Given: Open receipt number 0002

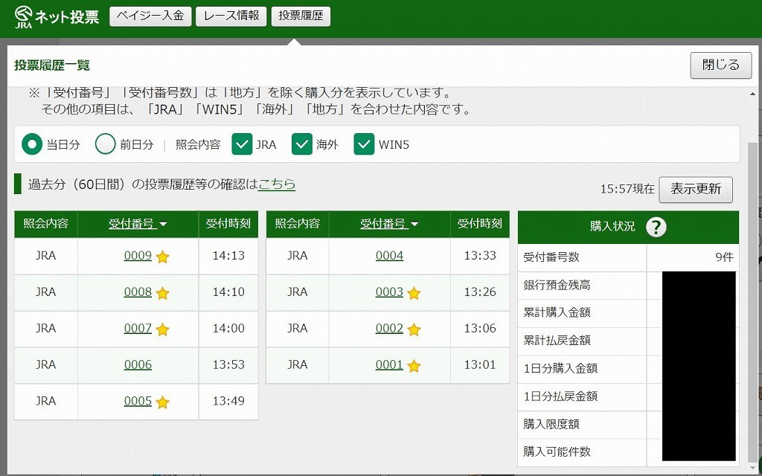Looking at the screenshot, I should pyautogui.click(x=389, y=328).
